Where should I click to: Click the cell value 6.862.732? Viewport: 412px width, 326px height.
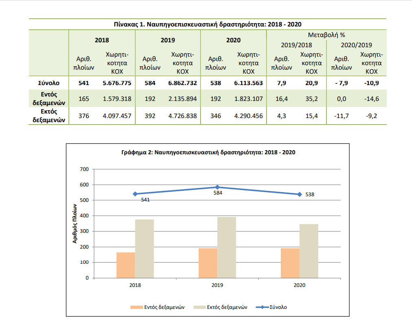182,83
